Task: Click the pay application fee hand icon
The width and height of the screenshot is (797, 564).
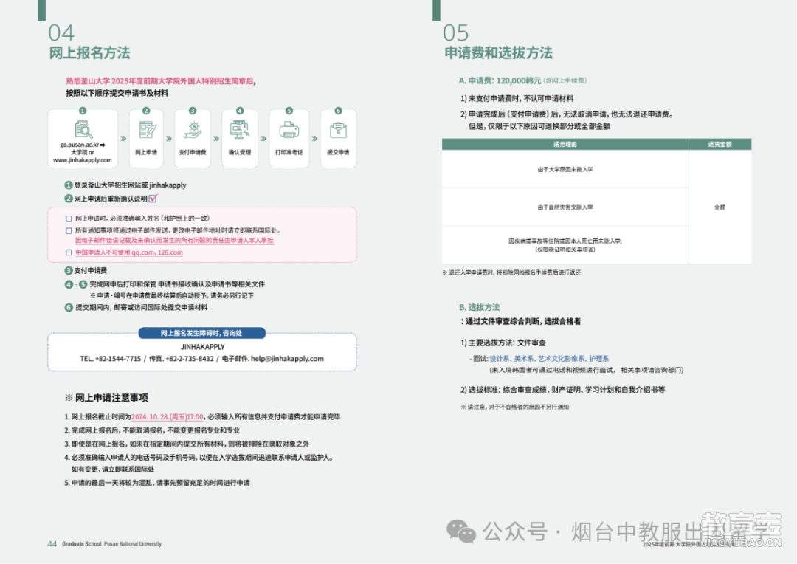Action: click(193, 130)
